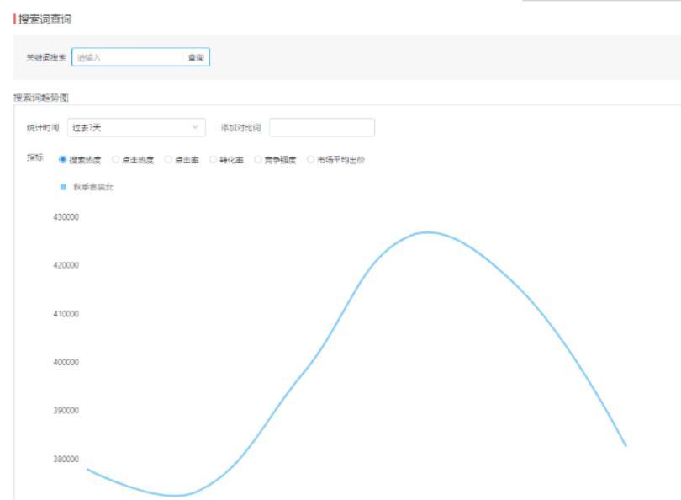Focus the 添加对比词 comparison word field
This screenshot has width=681, height=500.
[x=321, y=128]
